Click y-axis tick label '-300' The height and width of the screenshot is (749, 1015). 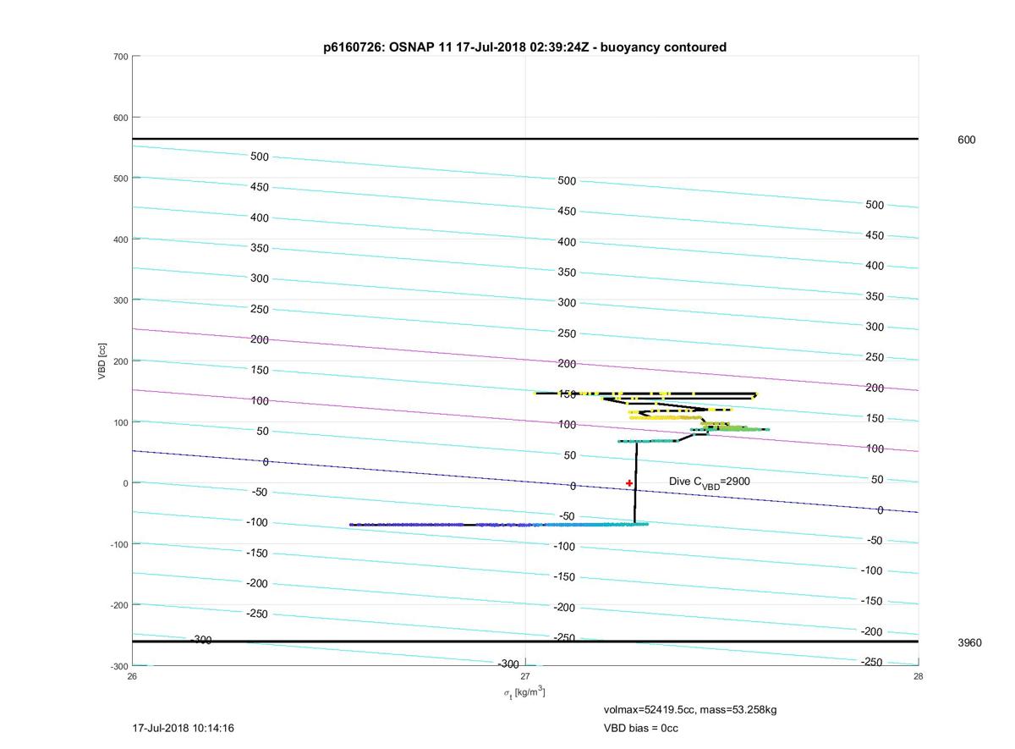[118, 666]
